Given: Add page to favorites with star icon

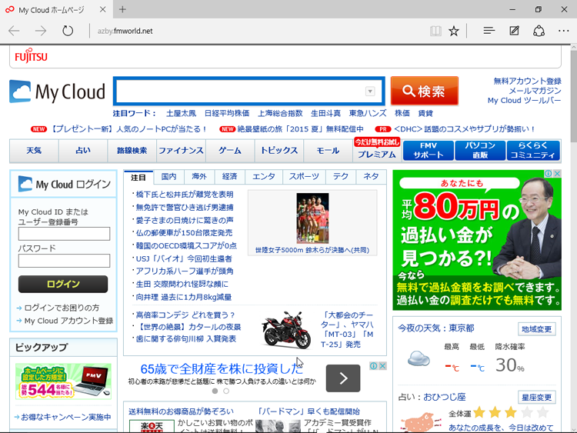Looking at the screenshot, I should (x=454, y=31).
